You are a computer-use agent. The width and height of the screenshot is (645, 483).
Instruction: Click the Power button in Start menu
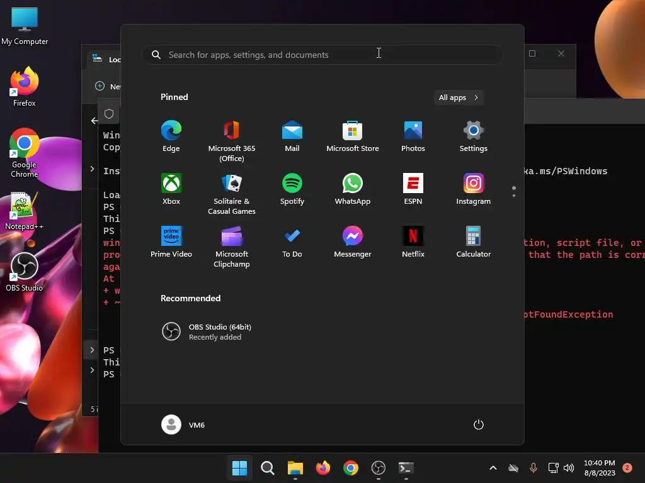pos(479,425)
